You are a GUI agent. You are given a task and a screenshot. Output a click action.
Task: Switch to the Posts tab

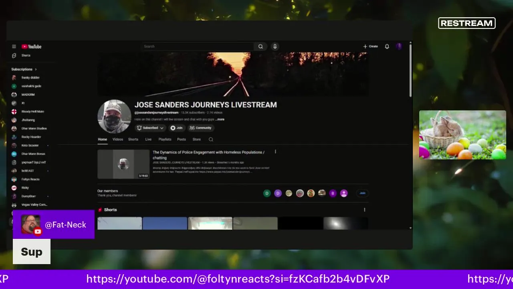pos(182,139)
